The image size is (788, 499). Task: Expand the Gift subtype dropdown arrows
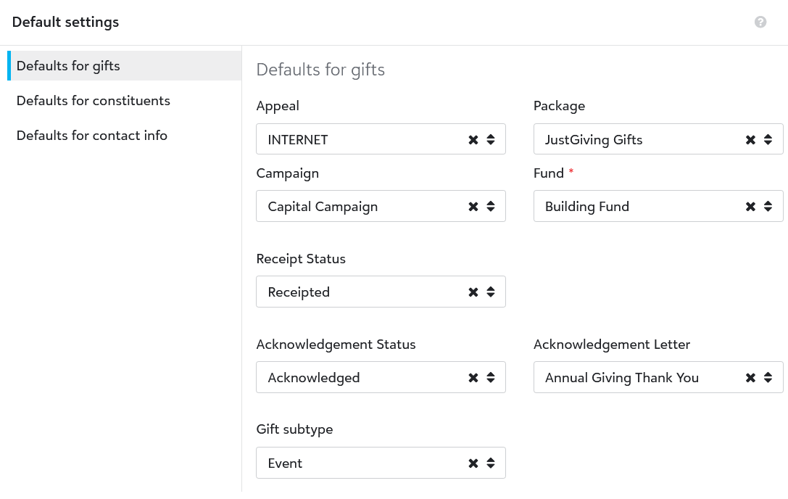pyautogui.click(x=491, y=463)
